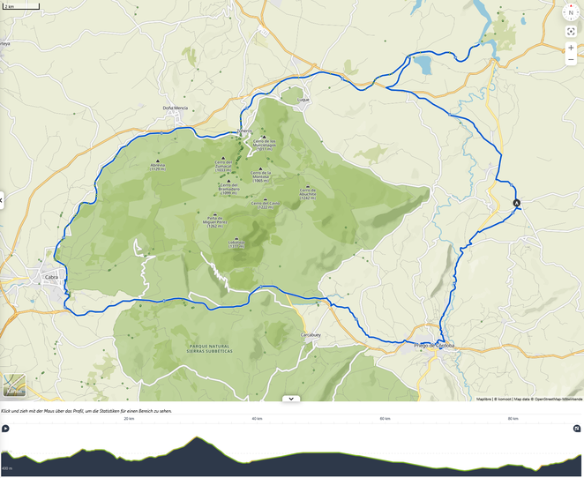Screen dimensions: 584x478
Task: Expand the left sidebar panel arrow
Action: 2,200
